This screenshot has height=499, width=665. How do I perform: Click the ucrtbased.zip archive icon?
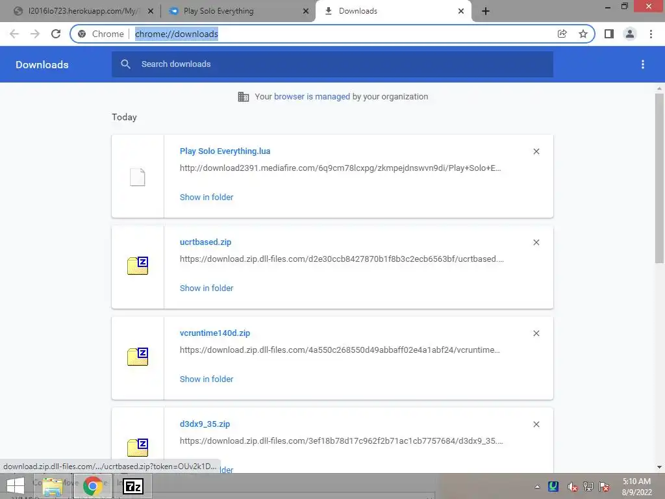(x=138, y=266)
